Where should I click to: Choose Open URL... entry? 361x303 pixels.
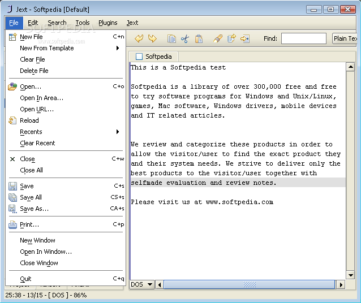pos(66,109)
